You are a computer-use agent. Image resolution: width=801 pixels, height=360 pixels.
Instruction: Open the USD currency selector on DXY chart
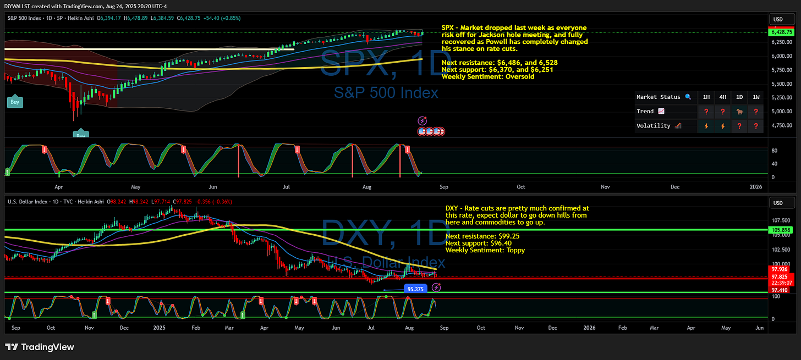pos(782,202)
